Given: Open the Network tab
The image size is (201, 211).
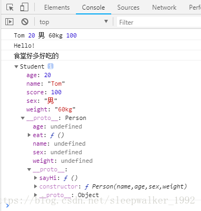Looking at the screenshot, I should (164, 7).
